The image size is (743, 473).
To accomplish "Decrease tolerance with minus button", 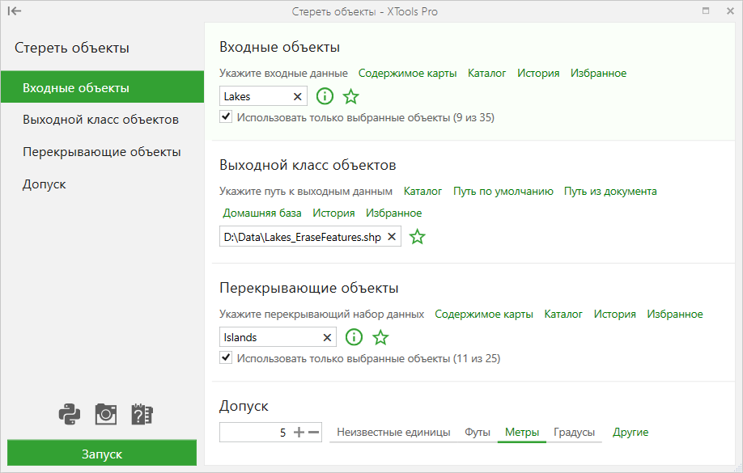I will click(313, 433).
